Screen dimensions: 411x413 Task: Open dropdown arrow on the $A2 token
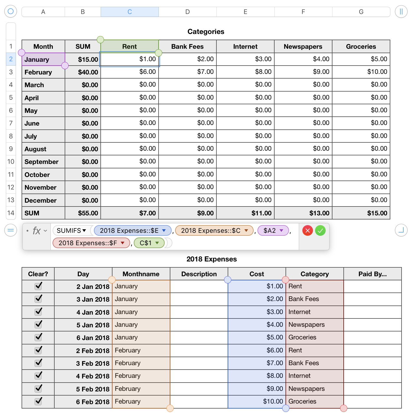pos(282,230)
